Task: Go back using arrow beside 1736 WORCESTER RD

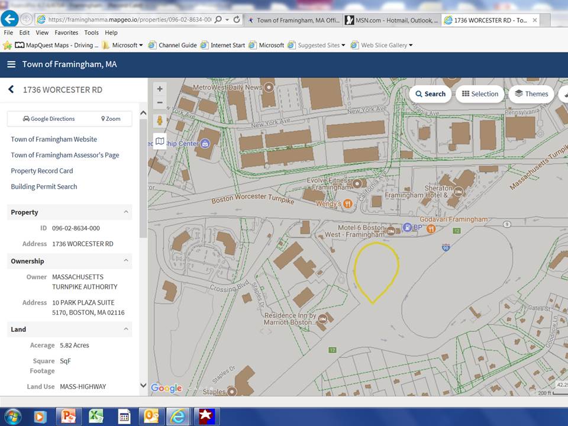Action: [11, 89]
